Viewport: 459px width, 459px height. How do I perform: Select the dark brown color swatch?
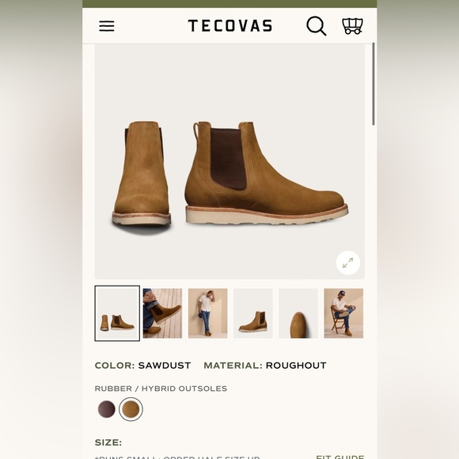pos(107,409)
